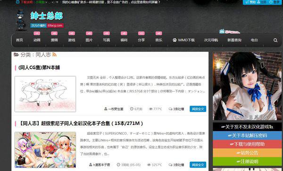283x171 pixels.
Task: Open the green 注册说明 sidebar bar
Action: (x=247, y=162)
